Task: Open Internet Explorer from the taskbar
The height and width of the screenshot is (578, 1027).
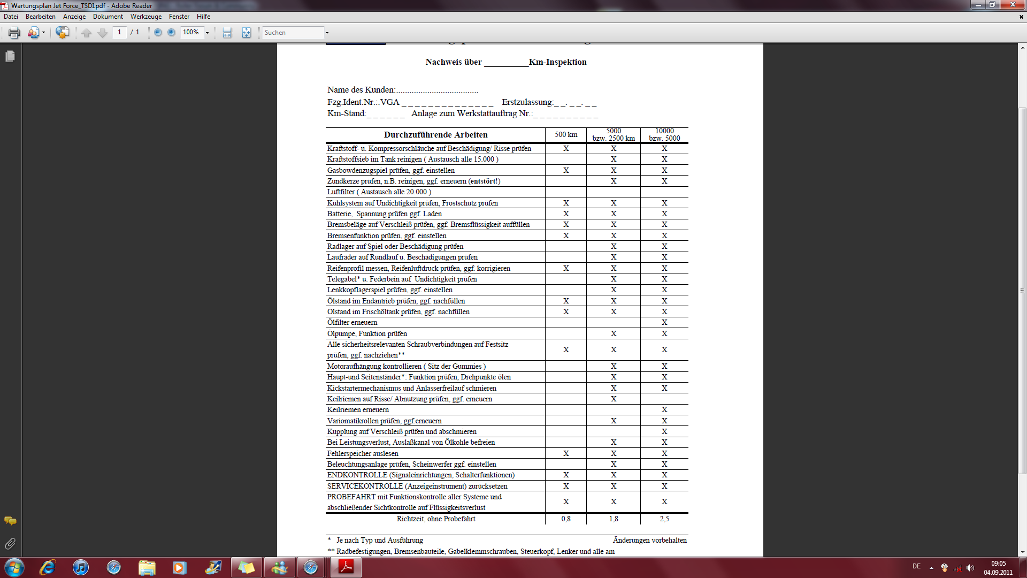Action: point(47,567)
